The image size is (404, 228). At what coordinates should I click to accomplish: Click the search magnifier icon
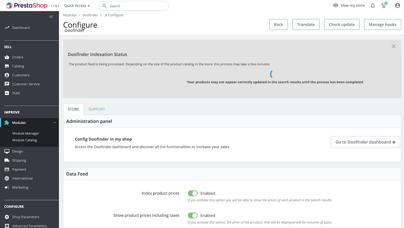(x=104, y=6)
